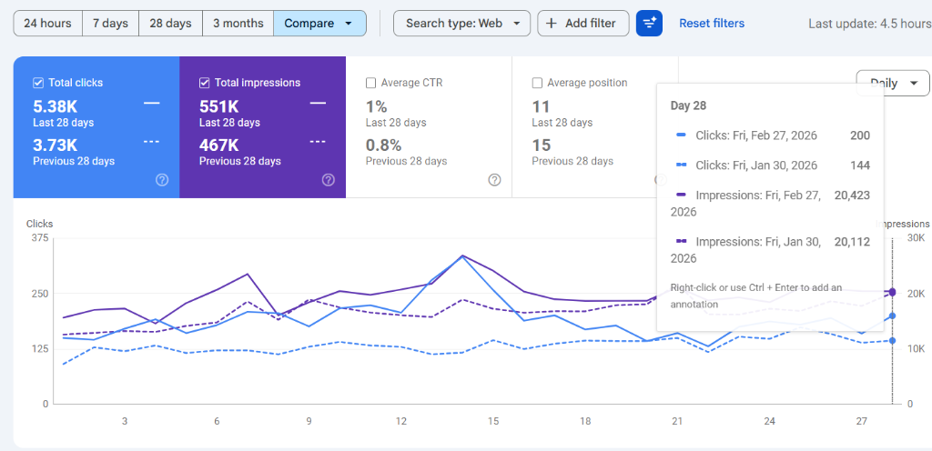The width and height of the screenshot is (932, 451).
Task: Click the solid purple impressions endpoint on day 28
Action: point(892,292)
